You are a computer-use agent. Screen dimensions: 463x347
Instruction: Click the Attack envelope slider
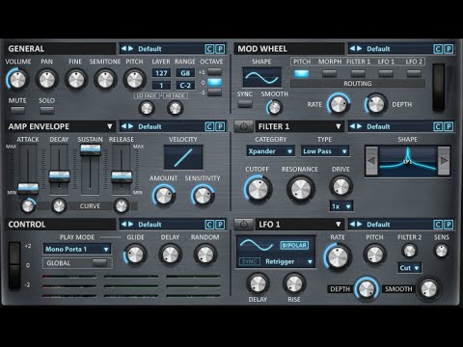tap(28, 188)
